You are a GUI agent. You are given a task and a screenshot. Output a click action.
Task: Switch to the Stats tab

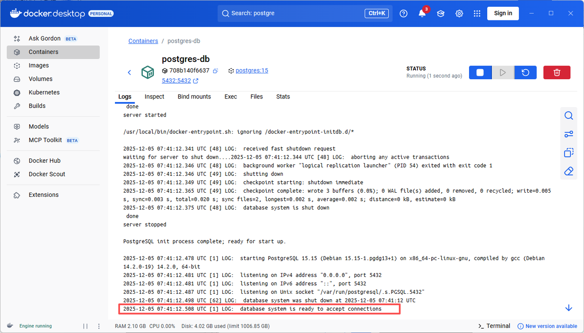(283, 97)
